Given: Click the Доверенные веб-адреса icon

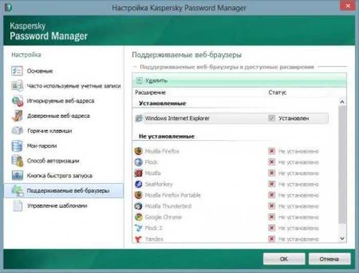Looking at the screenshot, I should (x=17, y=116).
